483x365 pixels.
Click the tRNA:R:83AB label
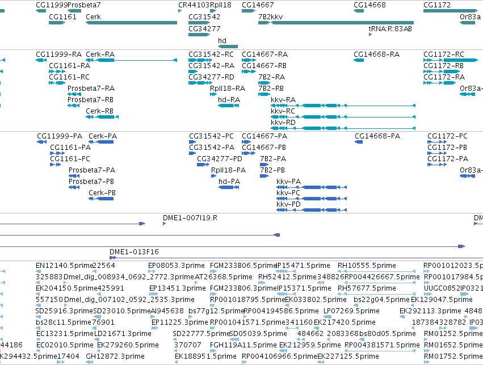point(390,28)
